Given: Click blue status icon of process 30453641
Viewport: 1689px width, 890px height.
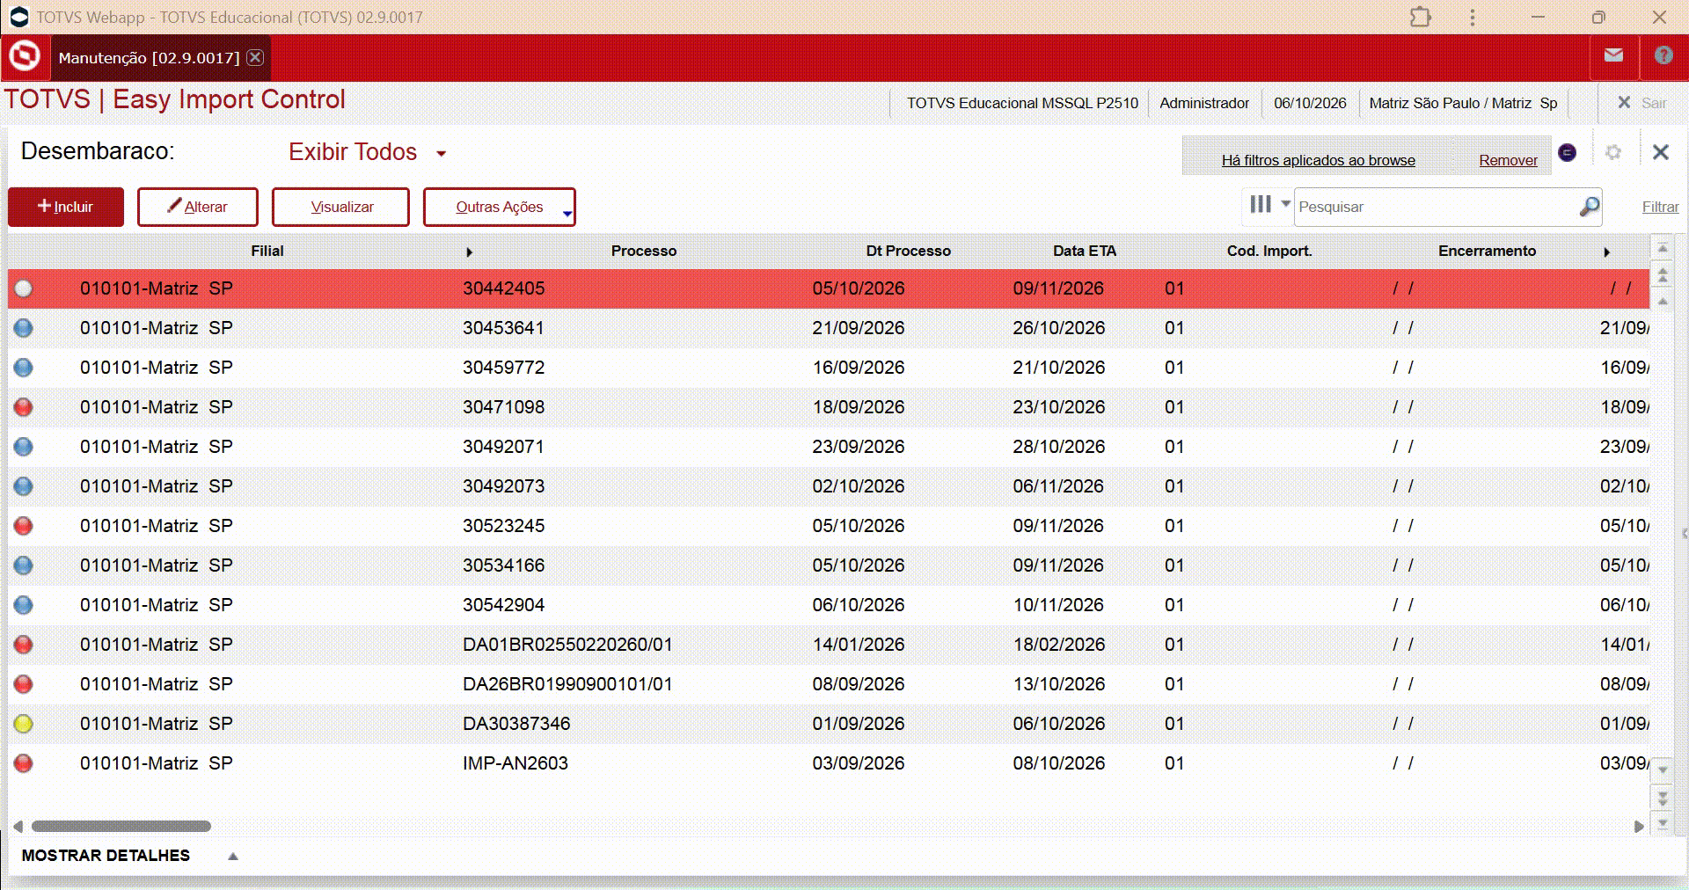Looking at the screenshot, I should pyautogui.click(x=24, y=328).
